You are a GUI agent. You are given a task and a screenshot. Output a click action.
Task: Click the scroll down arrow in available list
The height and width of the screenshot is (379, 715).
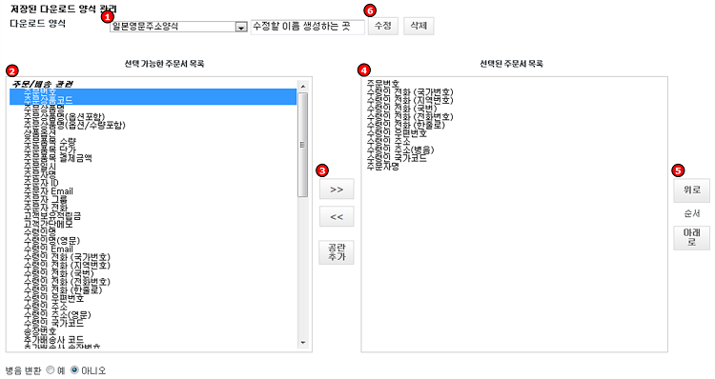click(x=303, y=343)
